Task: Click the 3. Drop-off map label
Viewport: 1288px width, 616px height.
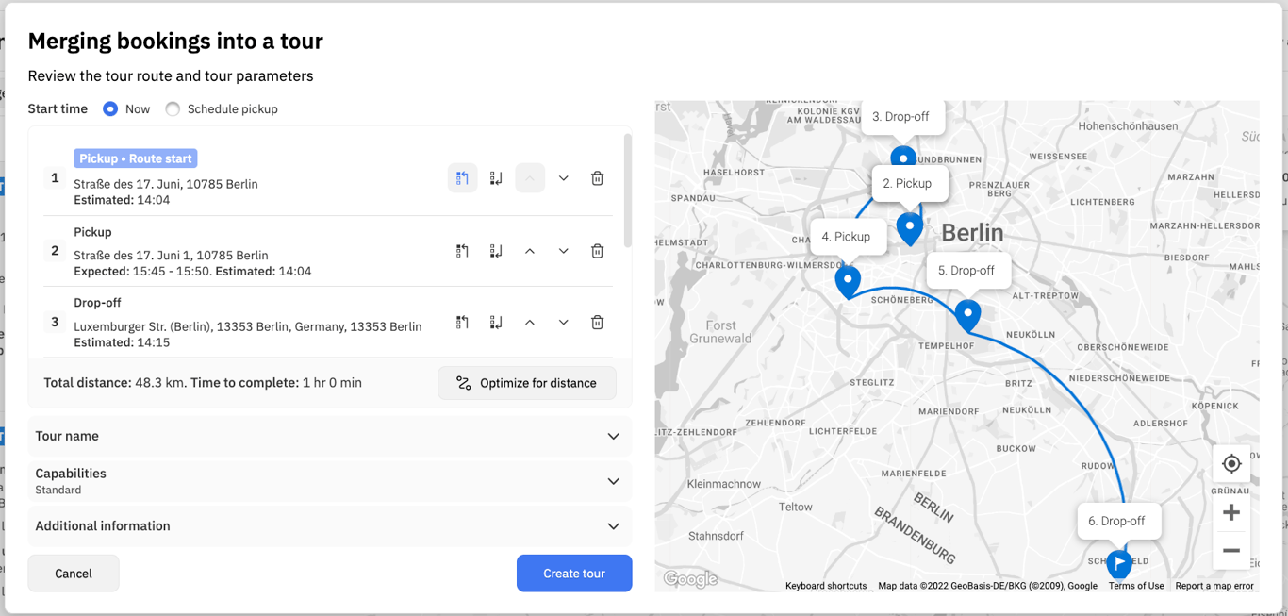Action: click(x=903, y=117)
